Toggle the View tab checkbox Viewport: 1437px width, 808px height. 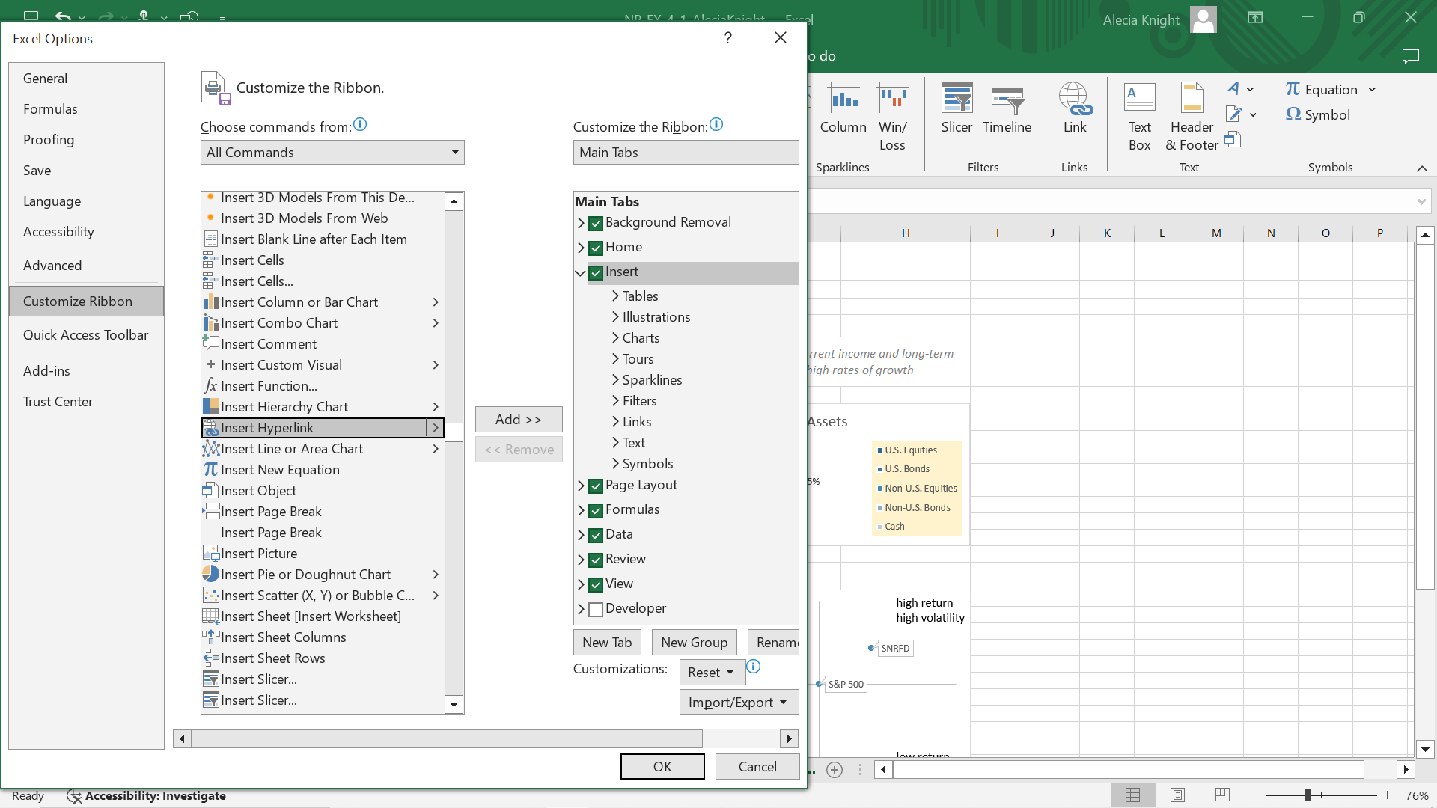tap(596, 584)
